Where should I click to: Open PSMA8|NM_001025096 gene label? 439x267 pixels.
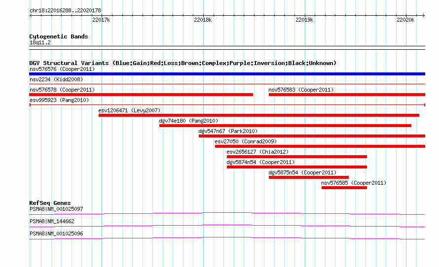pyautogui.click(x=56, y=234)
